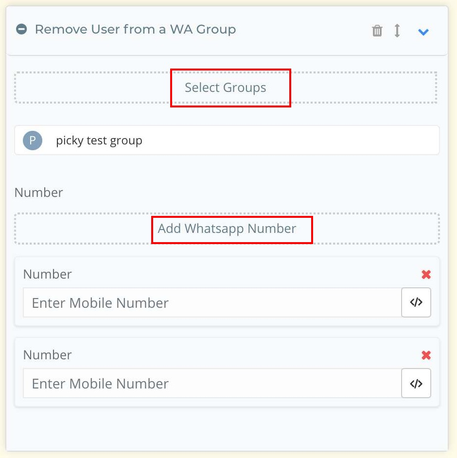Viewport: 457px width, 458px height.
Task: Click the Number label in the second card
Action: [48, 355]
